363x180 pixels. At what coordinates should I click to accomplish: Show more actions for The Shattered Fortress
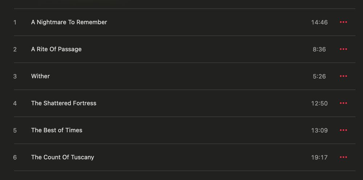coord(343,103)
